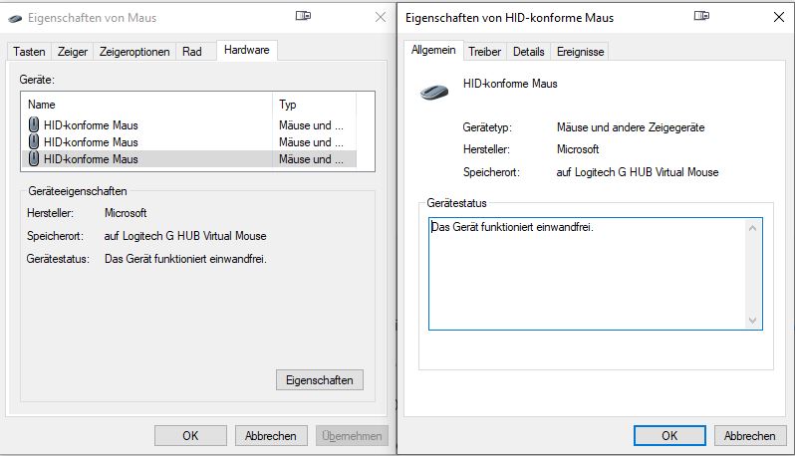Click the Speicherort value in Allgemein tab
Screen dimensions: 795x456
coord(638,172)
